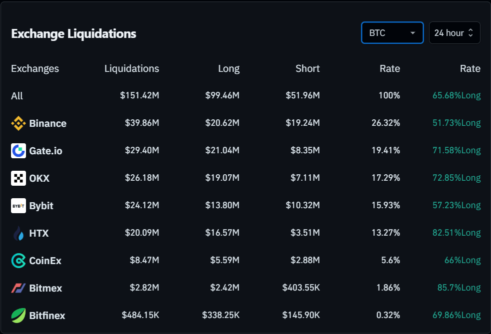
Task: Open the BTC coin dropdown
Action: click(x=391, y=33)
